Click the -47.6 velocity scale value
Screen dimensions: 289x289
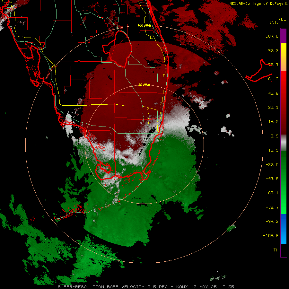tap(272, 179)
